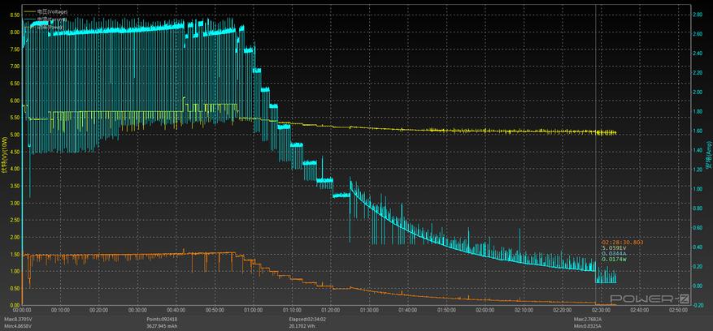
Task: Click the 02:00:00 time axis label
Action: (485, 310)
